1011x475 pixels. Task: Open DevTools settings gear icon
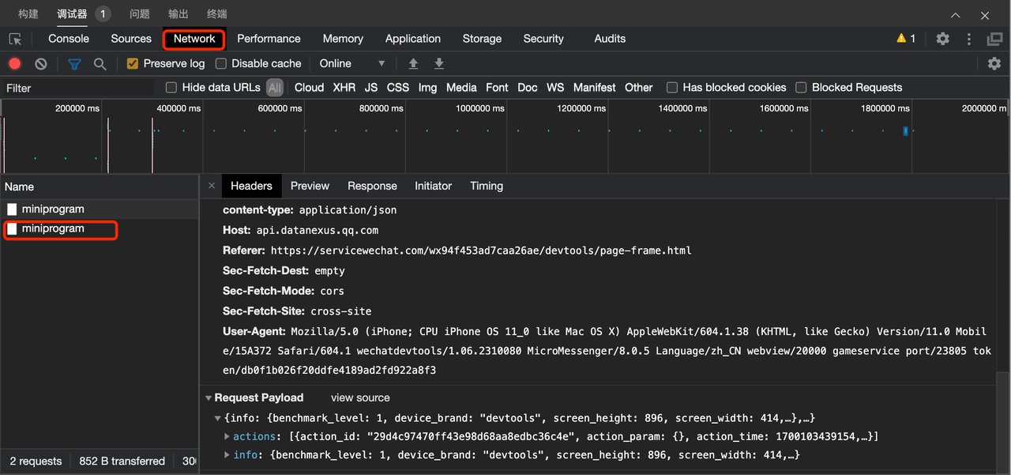(x=942, y=39)
